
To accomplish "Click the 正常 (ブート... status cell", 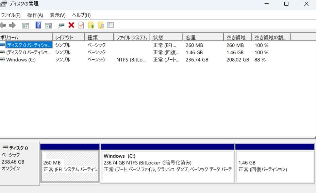I will point(166,60).
